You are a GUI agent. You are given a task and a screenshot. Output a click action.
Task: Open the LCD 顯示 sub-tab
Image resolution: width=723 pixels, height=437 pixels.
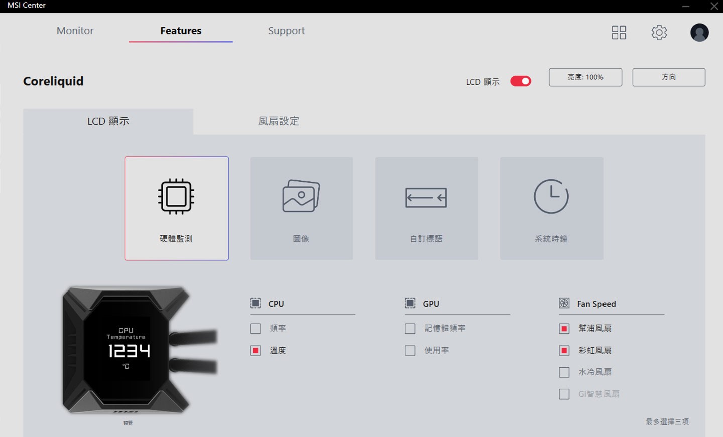click(x=108, y=121)
